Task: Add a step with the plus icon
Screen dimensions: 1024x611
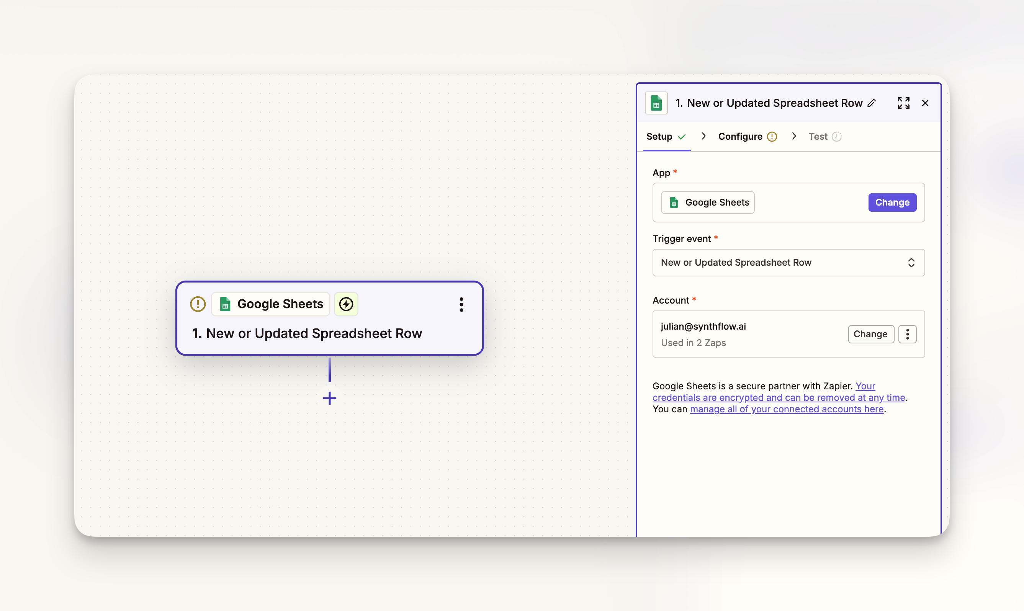Action: [x=329, y=398]
